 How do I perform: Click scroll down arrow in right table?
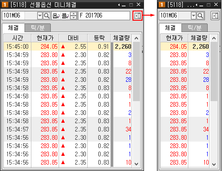pos(214,165)
